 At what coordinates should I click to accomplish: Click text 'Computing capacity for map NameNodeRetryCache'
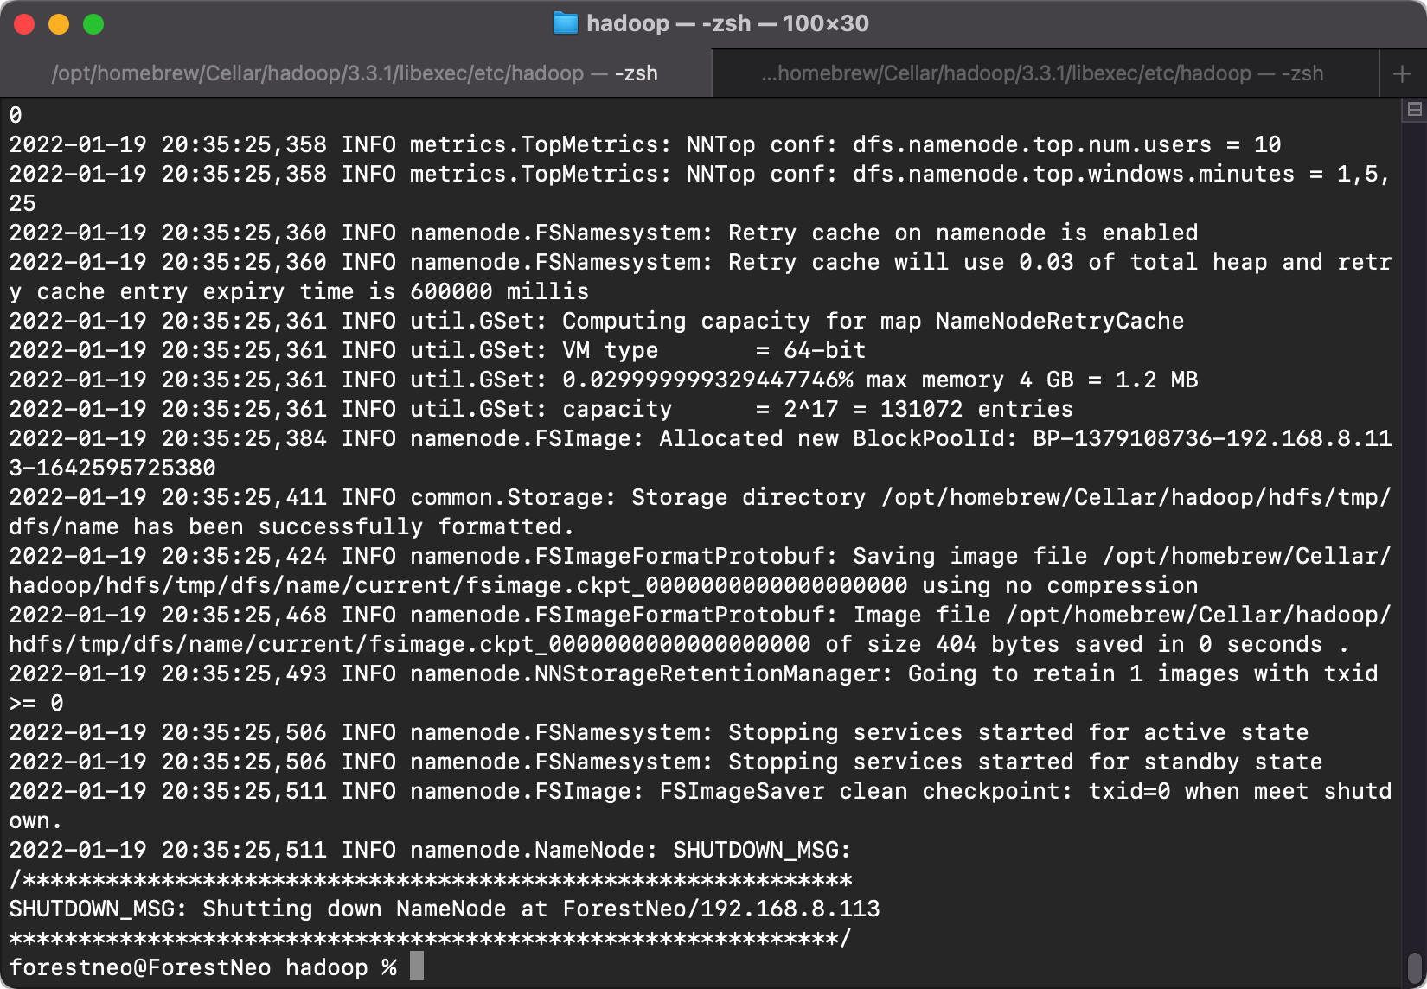click(x=873, y=321)
